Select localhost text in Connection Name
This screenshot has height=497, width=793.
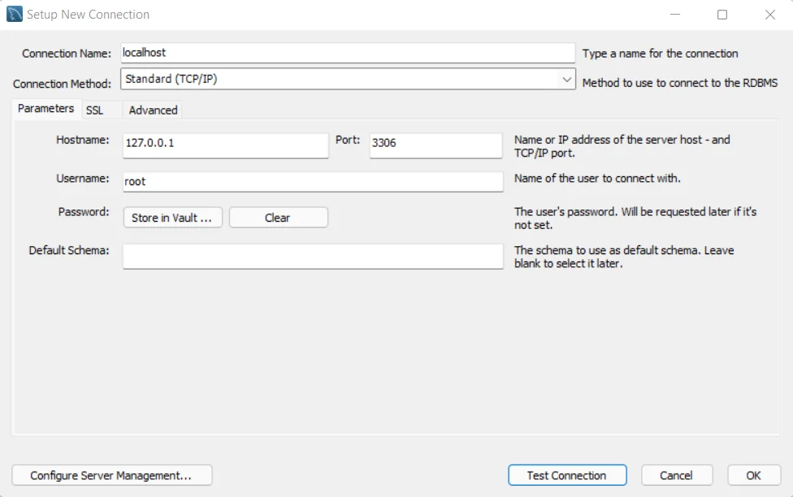pyautogui.click(x=145, y=52)
